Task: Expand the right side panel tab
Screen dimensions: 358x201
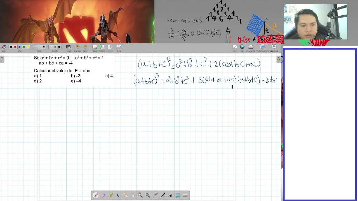Action: pyautogui.click(x=279, y=59)
